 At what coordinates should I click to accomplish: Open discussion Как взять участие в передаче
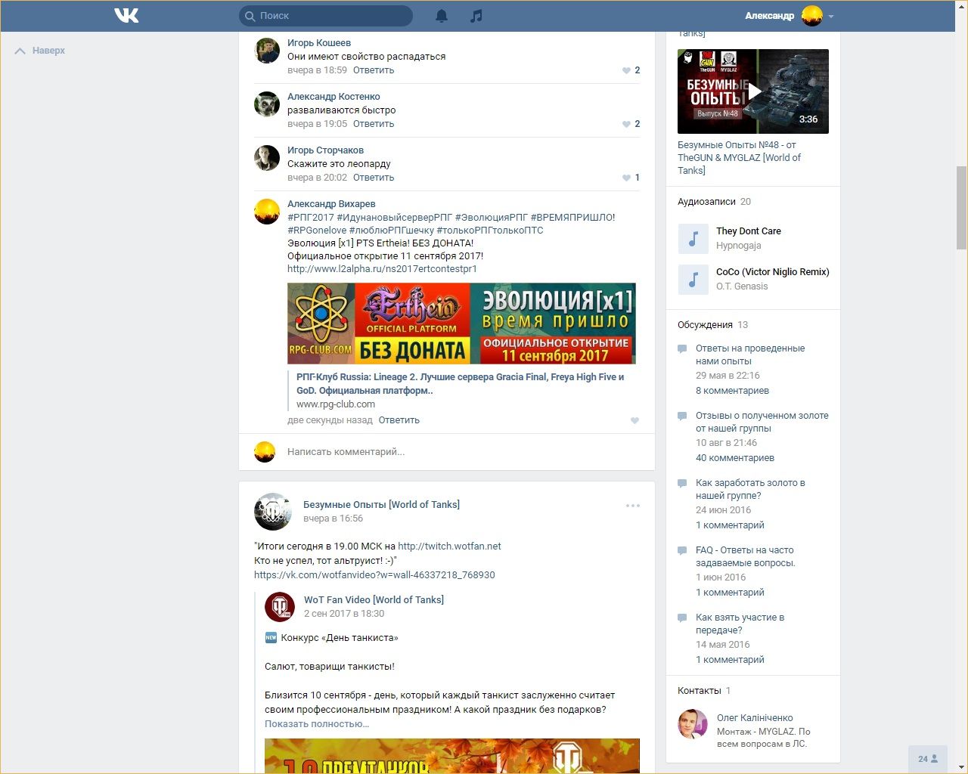[740, 624]
